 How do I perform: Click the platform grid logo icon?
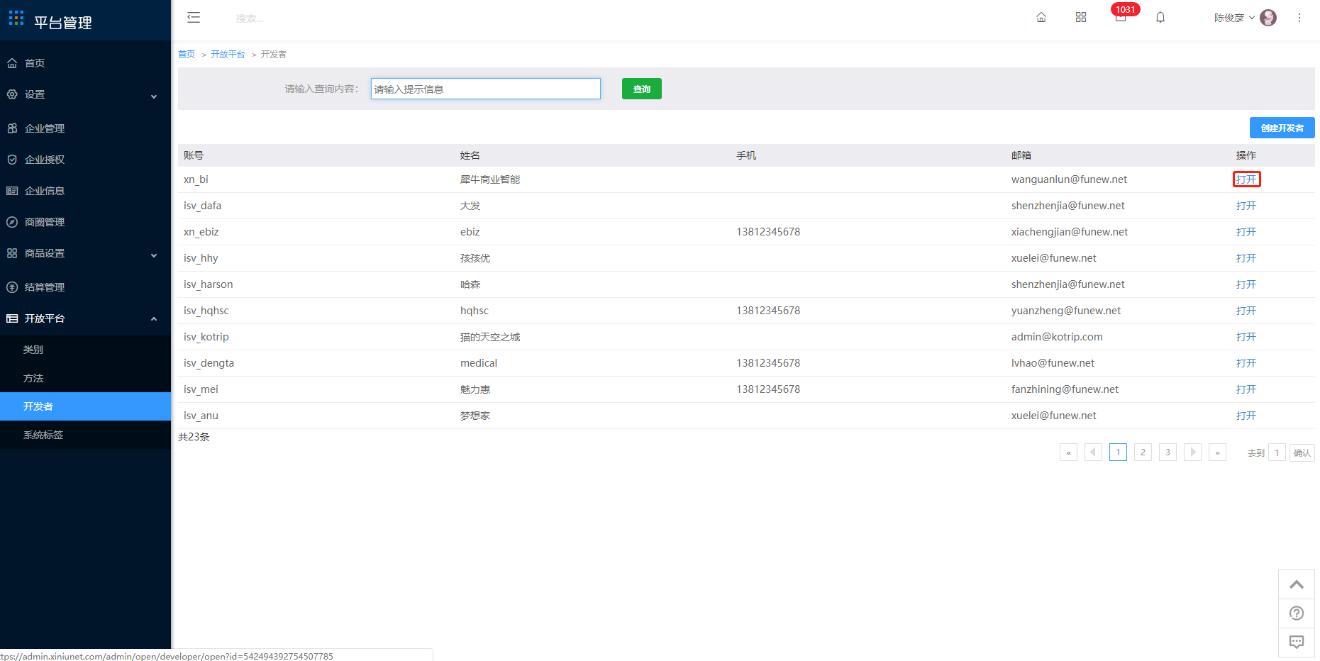[16, 18]
